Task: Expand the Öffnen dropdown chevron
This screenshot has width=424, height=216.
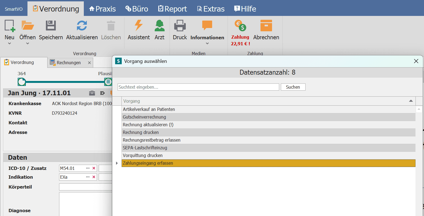Action: click(27, 43)
